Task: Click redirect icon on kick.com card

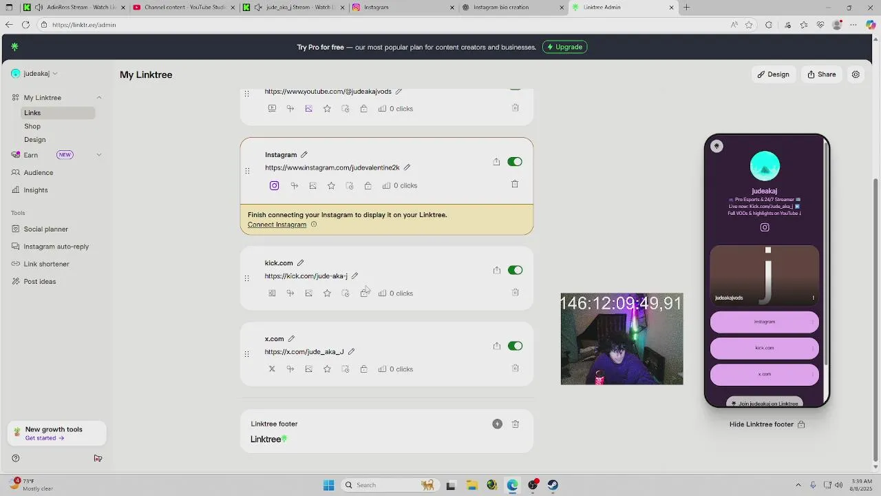Action: tap(290, 293)
